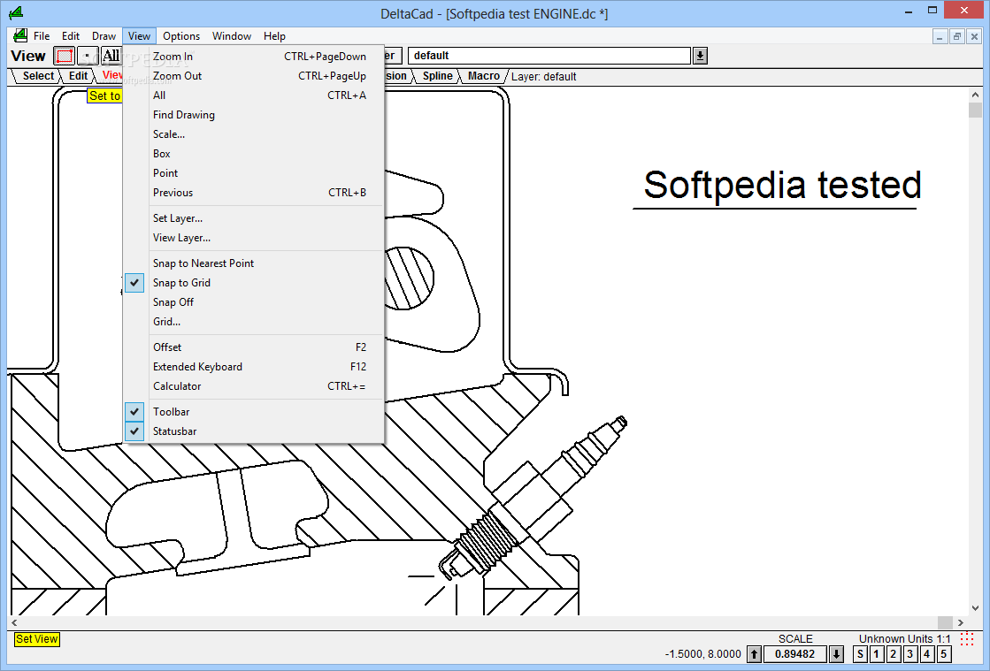Click the yellow Set View status label
Viewport: 990px width, 671px height.
tap(36, 639)
